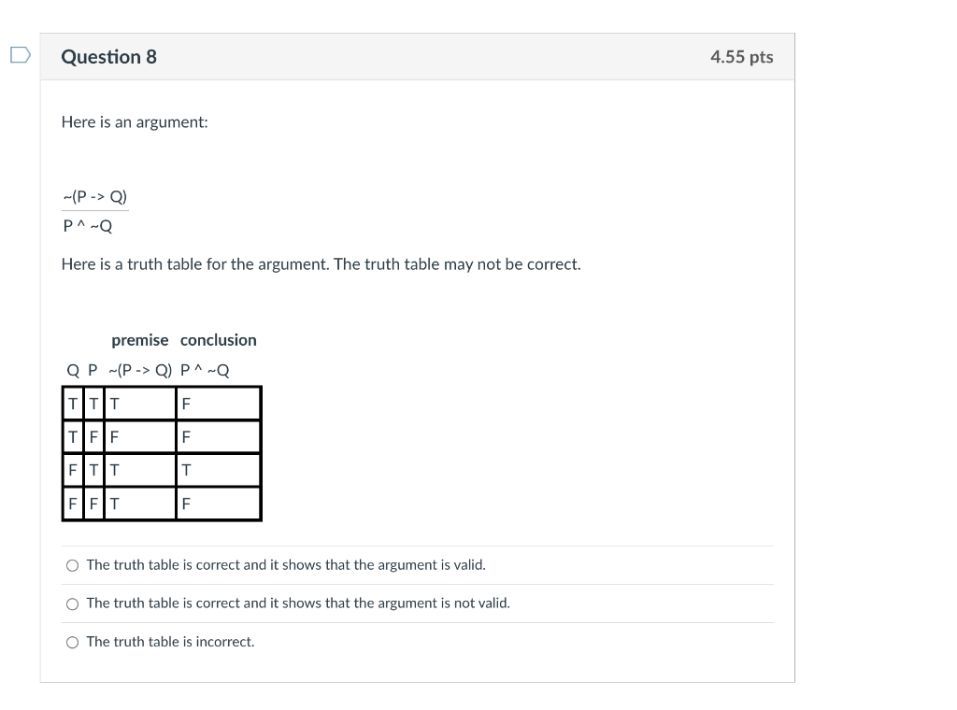The image size is (957, 710).
Task: Click the conclusion column header
Action: tap(219, 340)
